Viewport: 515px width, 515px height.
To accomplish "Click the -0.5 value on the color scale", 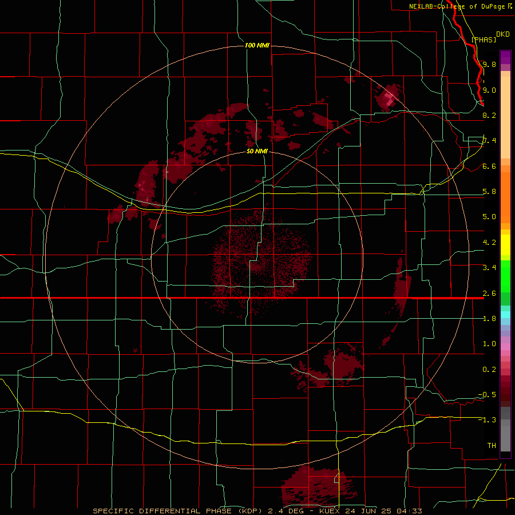I will (x=487, y=395).
